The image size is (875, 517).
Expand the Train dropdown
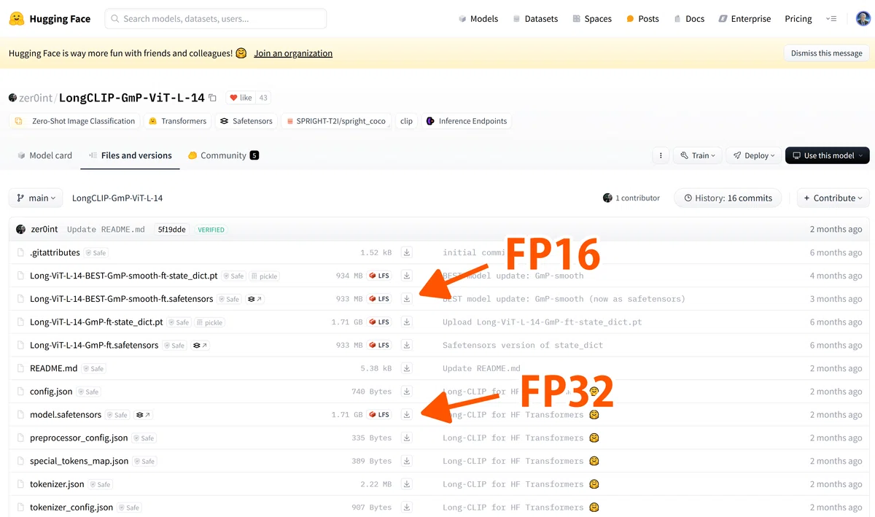pyautogui.click(x=699, y=155)
